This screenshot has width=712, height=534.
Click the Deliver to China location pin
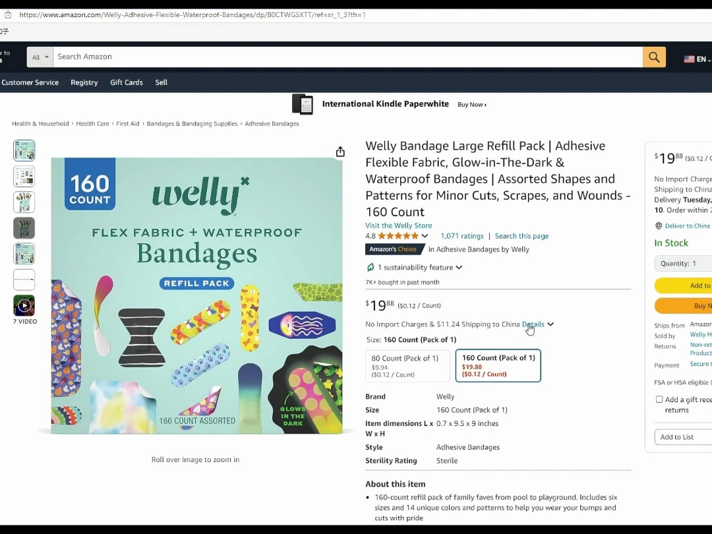pos(659,225)
